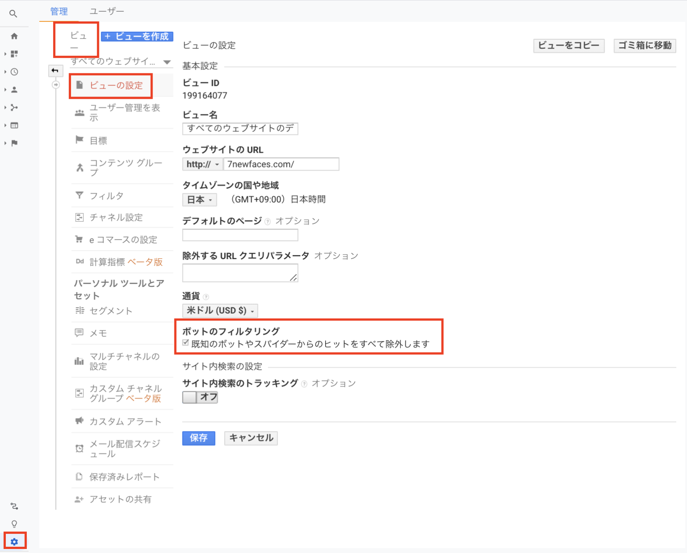This screenshot has width=687, height=553.
Task: Open Realtime reports via clock icon
Action: [x=14, y=71]
